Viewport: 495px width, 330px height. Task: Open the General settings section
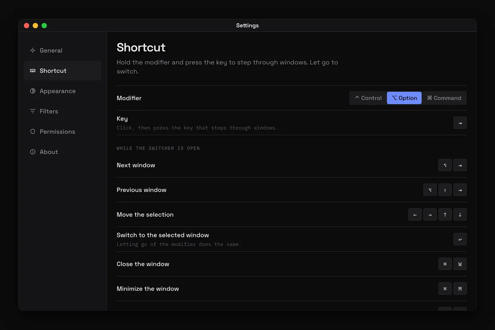(62, 50)
